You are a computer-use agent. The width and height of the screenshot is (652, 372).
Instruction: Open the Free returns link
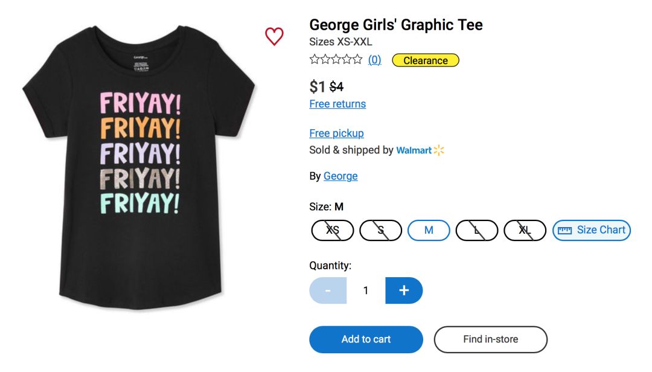[337, 104]
